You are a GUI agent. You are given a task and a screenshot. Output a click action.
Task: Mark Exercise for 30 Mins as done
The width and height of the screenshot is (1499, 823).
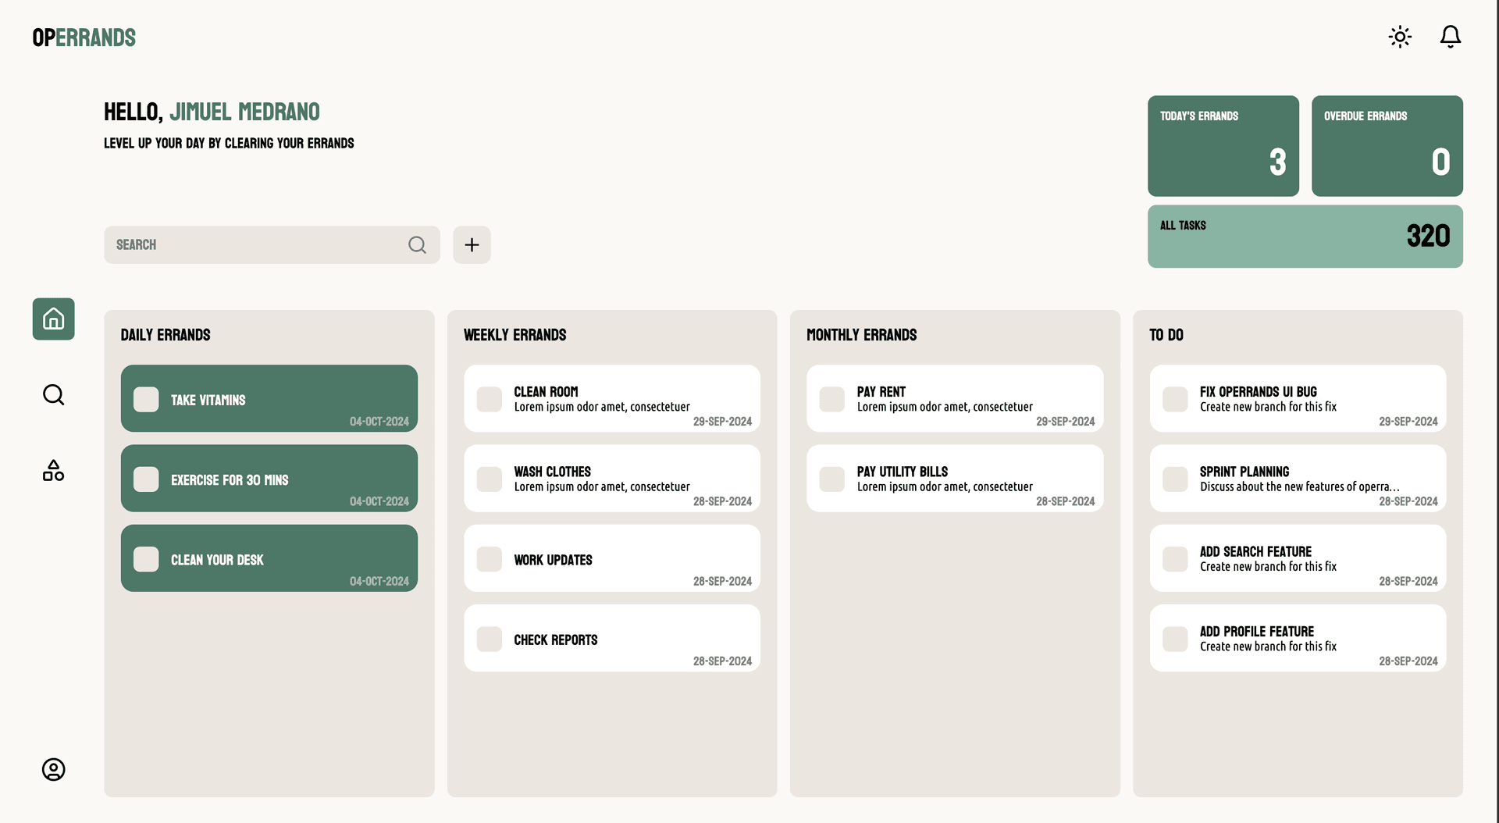tap(146, 479)
